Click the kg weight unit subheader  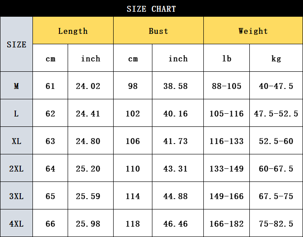(276, 58)
